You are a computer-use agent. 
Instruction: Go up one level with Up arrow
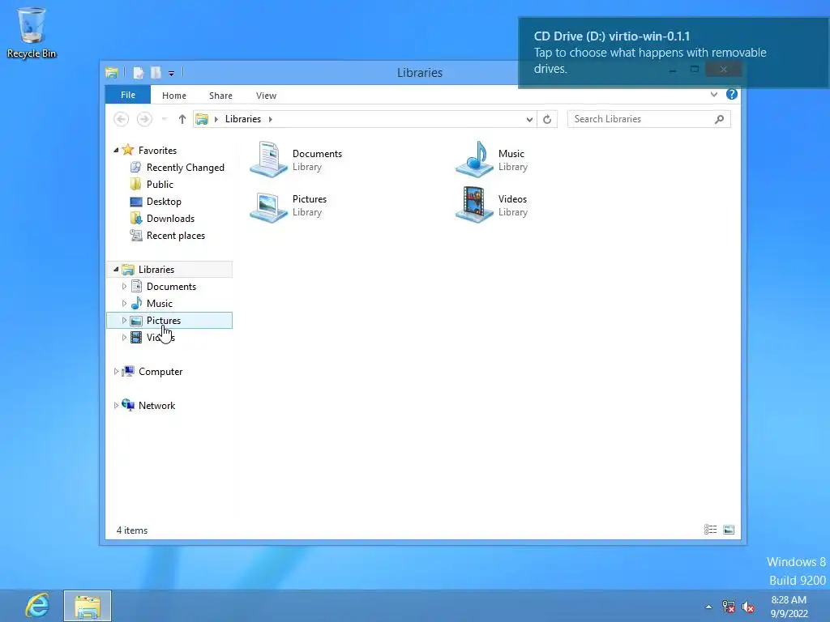182,119
